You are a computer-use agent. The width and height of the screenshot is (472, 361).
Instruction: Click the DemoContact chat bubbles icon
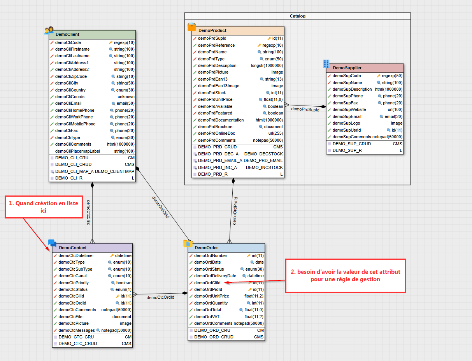52,244
